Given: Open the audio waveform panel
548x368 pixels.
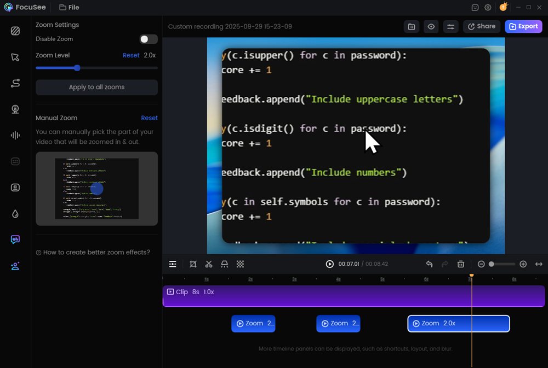Looking at the screenshot, I should 15,136.
